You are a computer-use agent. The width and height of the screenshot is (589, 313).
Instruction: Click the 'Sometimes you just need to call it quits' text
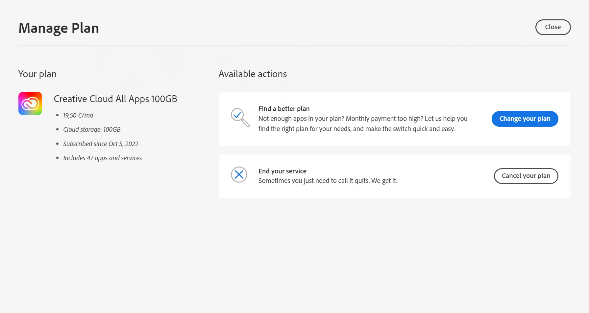click(x=328, y=181)
